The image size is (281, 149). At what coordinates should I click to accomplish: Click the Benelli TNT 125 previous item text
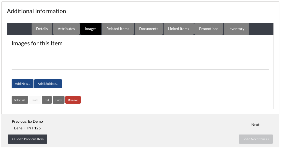(27, 128)
